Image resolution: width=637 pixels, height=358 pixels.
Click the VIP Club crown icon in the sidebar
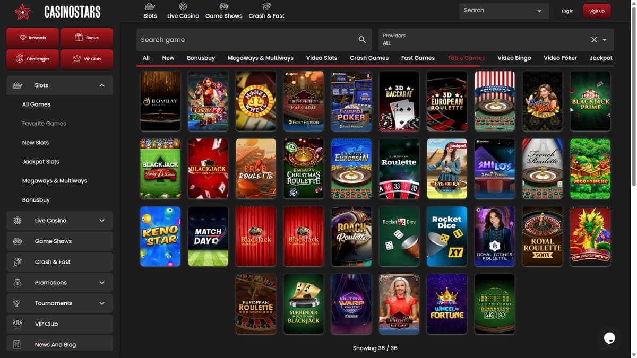tap(18, 324)
